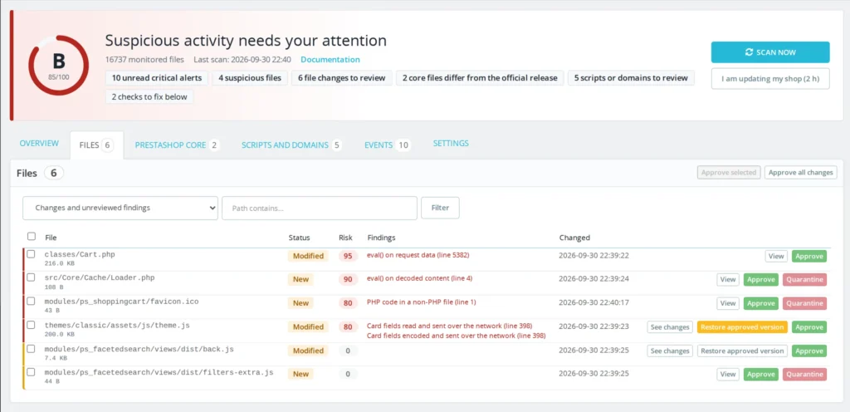850x412 pixels.
Task: Approve the Loader.php file
Action: tap(761, 280)
